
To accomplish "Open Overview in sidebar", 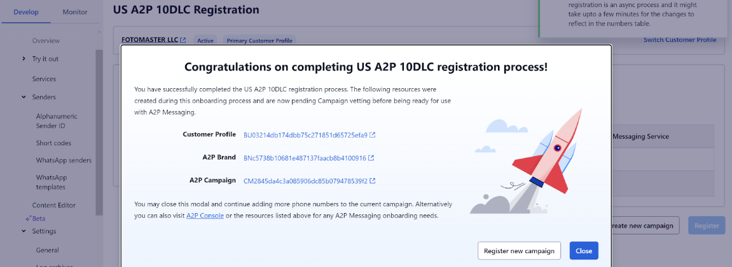I will click(46, 41).
